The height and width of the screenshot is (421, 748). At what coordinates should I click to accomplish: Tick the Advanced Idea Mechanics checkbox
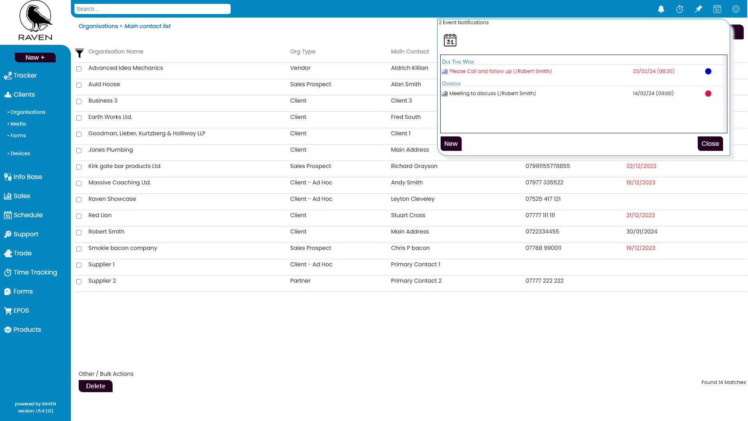79,69
